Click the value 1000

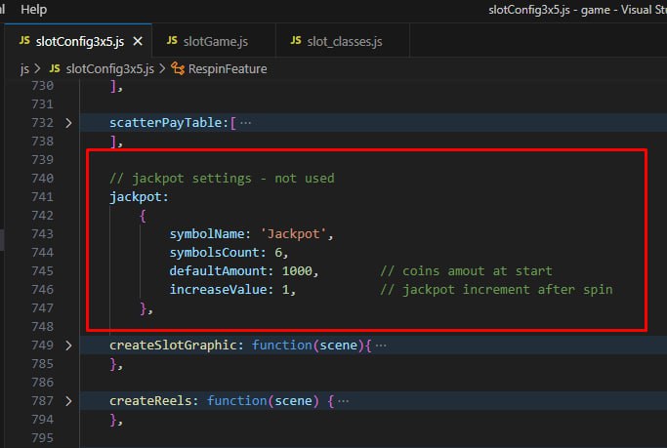click(x=297, y=270)
